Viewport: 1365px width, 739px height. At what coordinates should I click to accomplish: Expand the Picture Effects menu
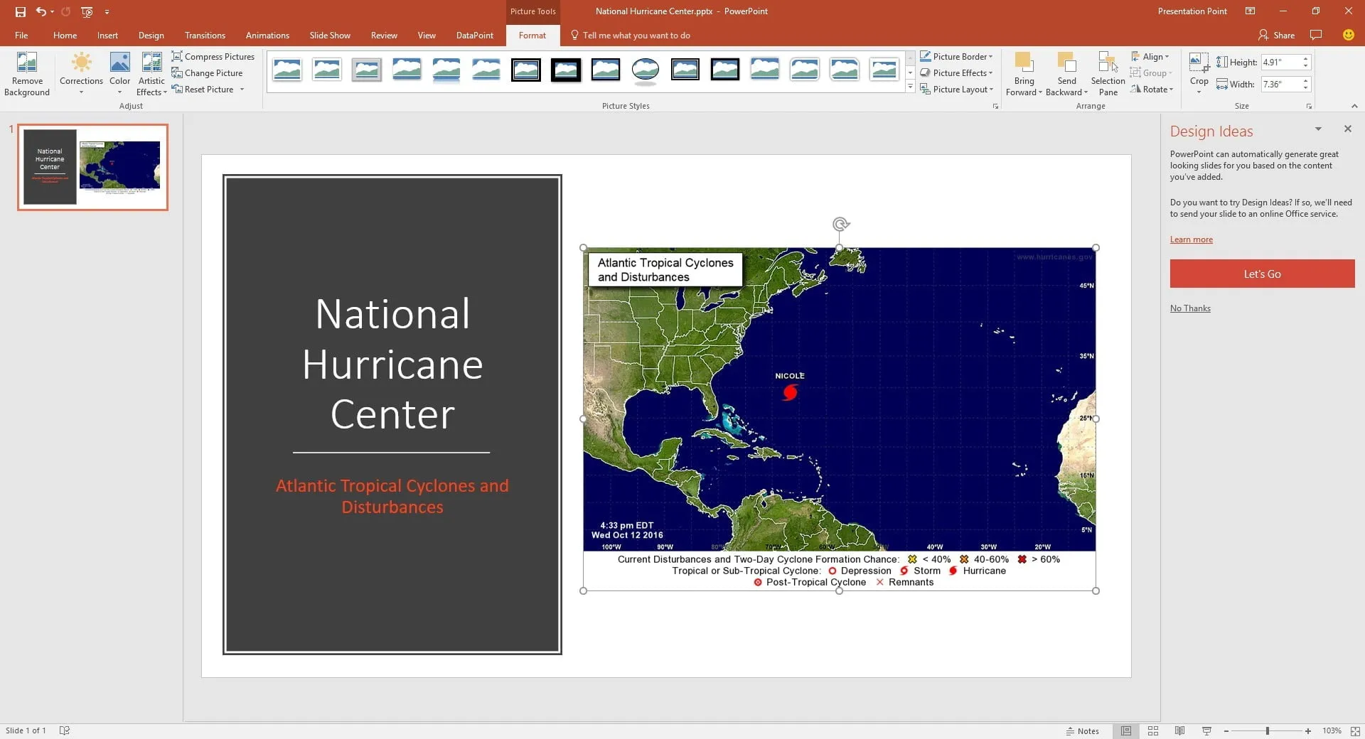[x=957, y=72]
